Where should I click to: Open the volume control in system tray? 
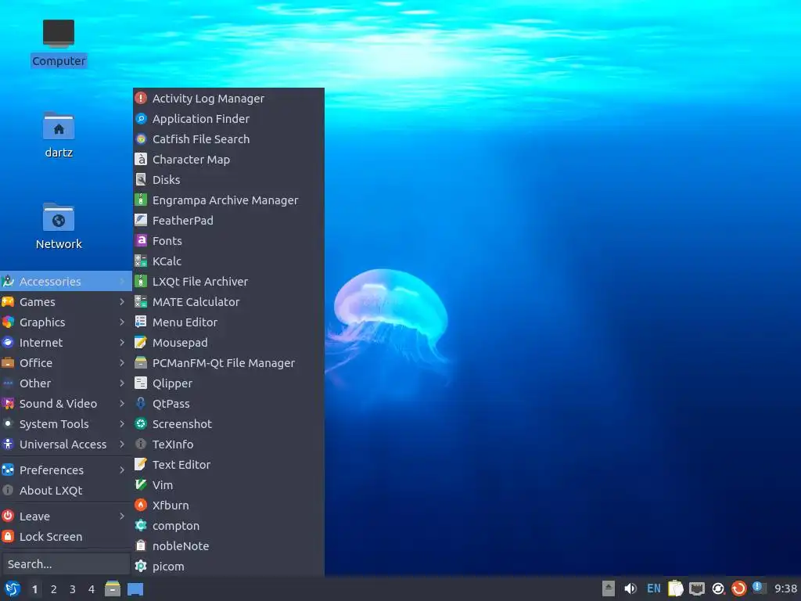[x=630, y=588]
